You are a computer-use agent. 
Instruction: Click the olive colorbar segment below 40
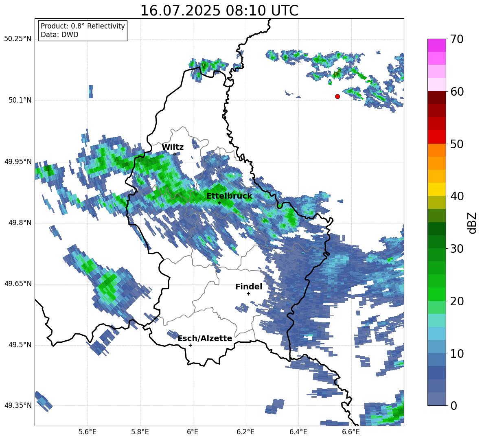coord(436,202)
